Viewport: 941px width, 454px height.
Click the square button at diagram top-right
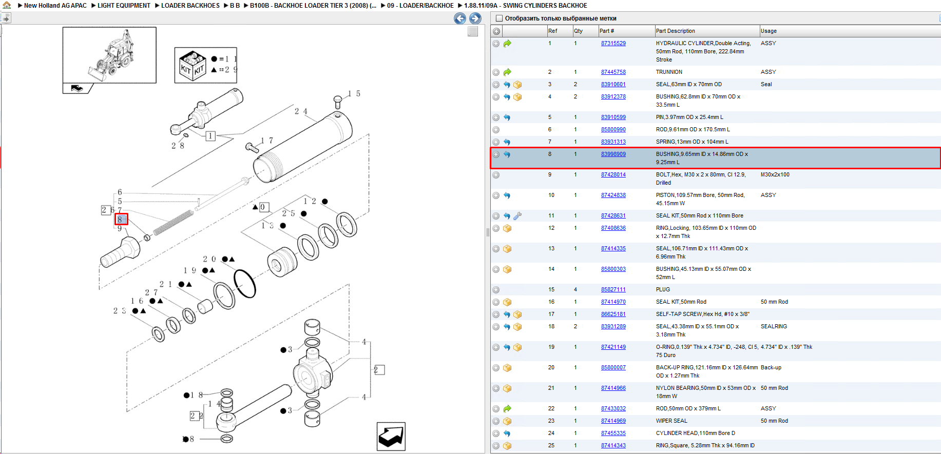(473, 31)
